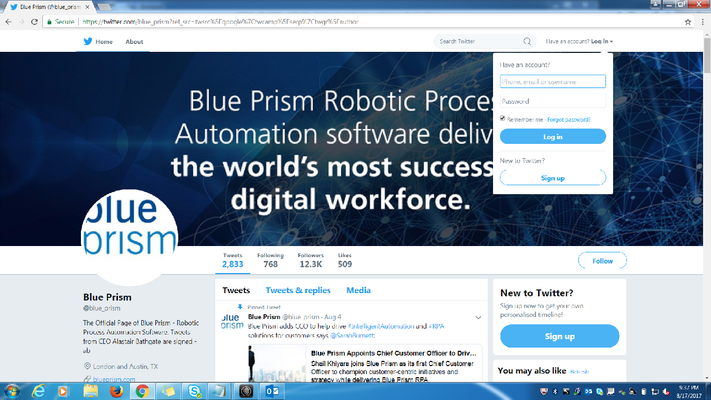Expand options on the pinned tweet caret
Viewport: 711px width, 400px height.
[x=478, y=317]
